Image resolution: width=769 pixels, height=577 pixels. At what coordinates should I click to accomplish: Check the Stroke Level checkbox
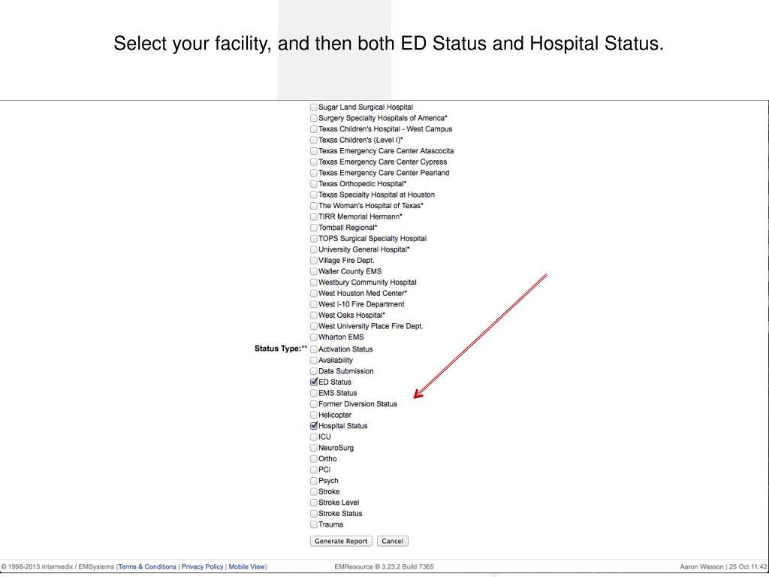pyautogui.click(x=314, y=503)
